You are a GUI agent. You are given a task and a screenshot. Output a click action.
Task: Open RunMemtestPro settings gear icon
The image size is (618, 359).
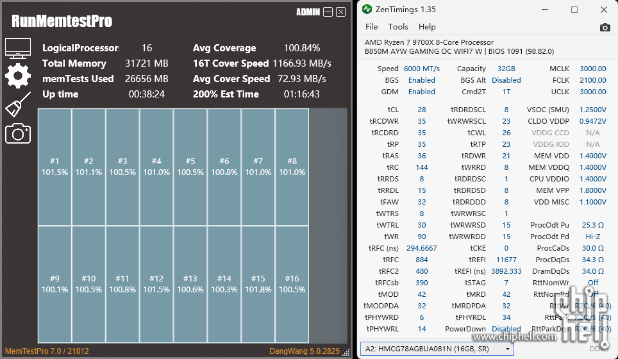pyautogui.click(x=17, y=76)
